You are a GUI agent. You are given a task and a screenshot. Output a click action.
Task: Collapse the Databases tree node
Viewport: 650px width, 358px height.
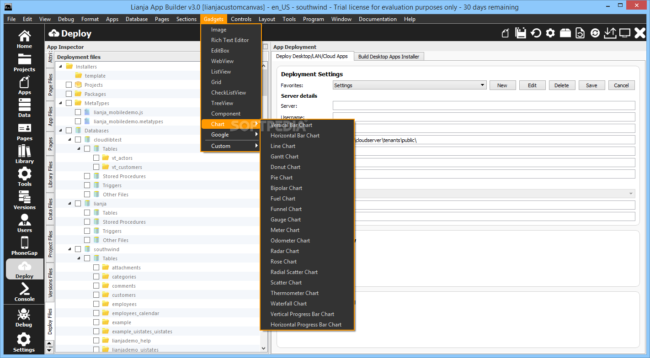[x=61, y=131]
